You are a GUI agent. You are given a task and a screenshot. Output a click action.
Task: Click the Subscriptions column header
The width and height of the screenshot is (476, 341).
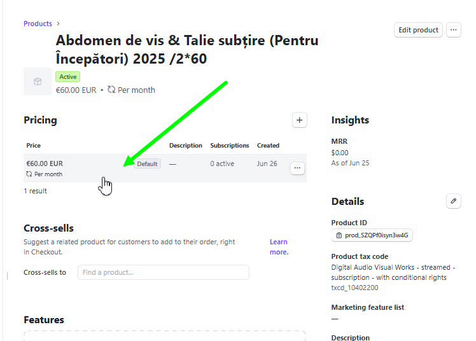(230, 145)
